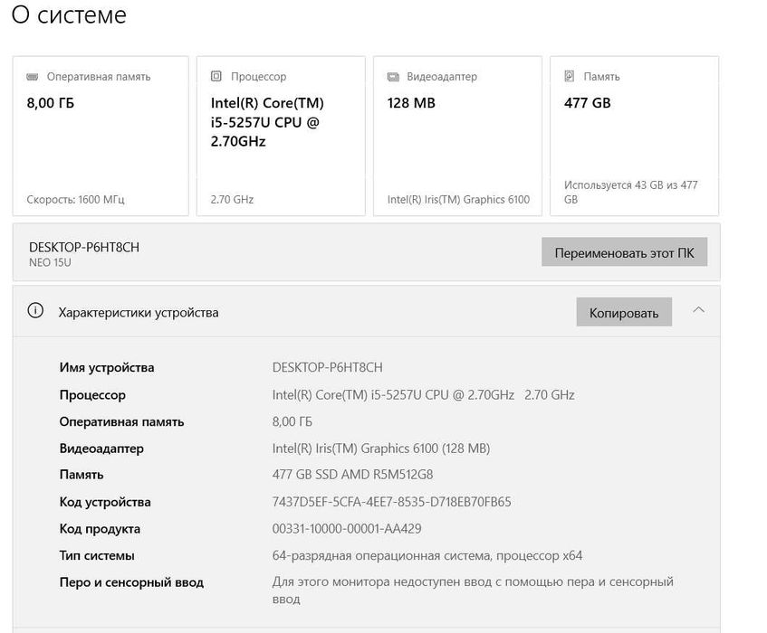Click the RAM card icon

pyautogui.click(x=33, y=77)
